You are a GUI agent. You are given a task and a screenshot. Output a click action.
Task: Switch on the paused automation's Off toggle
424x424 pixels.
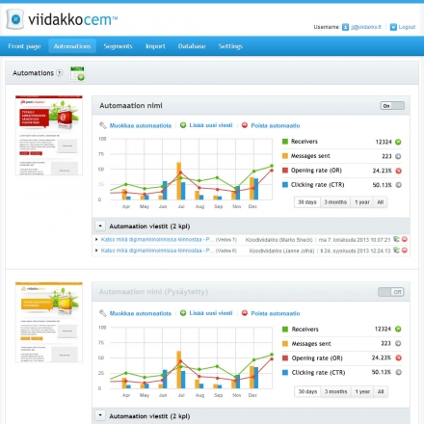tap(391, 292)
